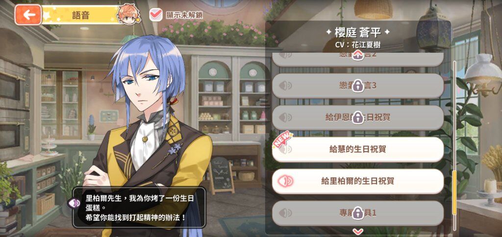Viewport: 502px width, 237px height.
Task: Play the 給里柏爾的生日祝賀 speaker icon
Action: pos(285,181)
